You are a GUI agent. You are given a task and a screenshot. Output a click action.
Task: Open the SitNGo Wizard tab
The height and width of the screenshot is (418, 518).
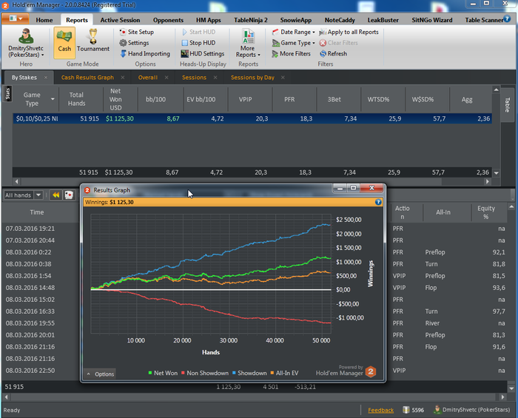point(431,20)
